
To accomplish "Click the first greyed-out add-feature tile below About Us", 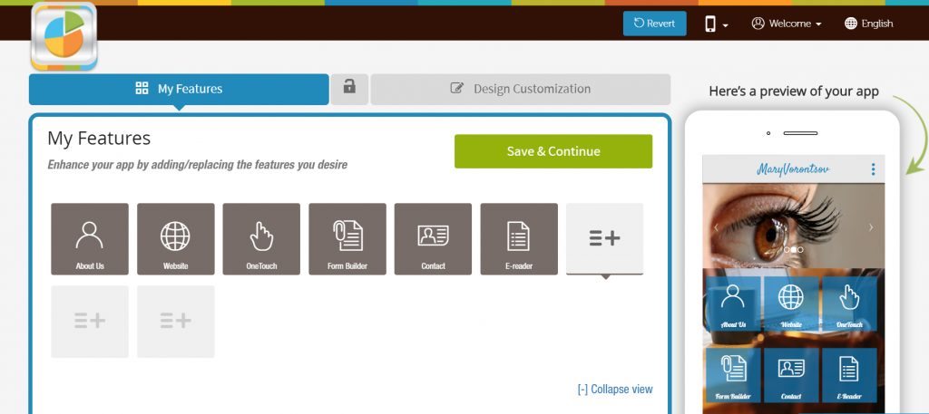I will (90, 322).
